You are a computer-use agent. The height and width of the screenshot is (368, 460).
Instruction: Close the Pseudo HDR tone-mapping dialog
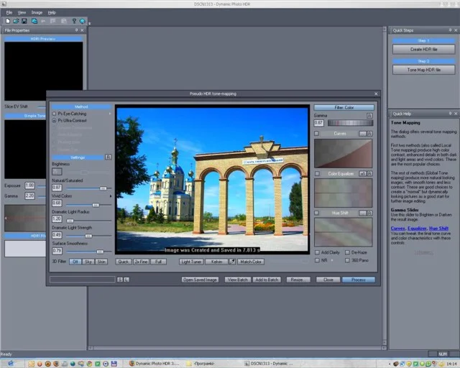pyautogui.click(x=376, y=93)
